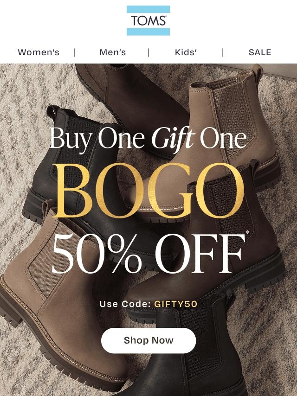Viewport: 297px width, 396px height.
Task: Open the SALE navigation link
Action: pyautogui.click(x=260, y=52)
